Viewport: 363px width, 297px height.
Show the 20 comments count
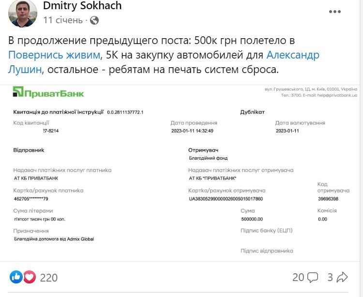point(298,277)
